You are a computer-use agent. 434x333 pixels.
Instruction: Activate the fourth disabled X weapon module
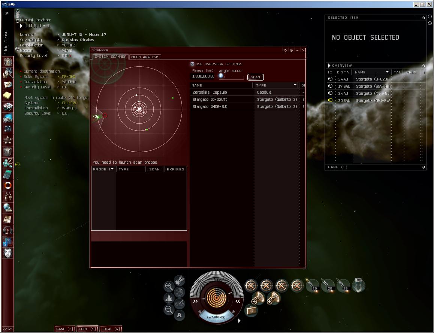click(x=297, y=285)
